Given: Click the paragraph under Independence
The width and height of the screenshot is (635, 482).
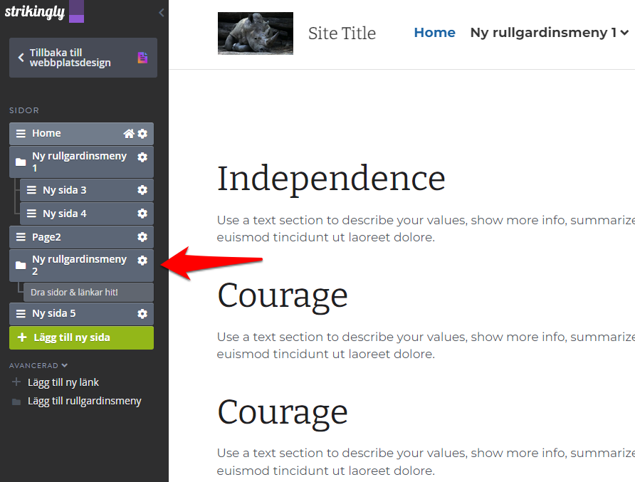Looking at the screenshot, I should [x=426, y=229].
